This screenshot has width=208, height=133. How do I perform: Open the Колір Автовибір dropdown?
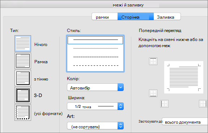95,87
